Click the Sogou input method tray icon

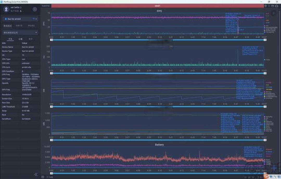tap(266, 176)
